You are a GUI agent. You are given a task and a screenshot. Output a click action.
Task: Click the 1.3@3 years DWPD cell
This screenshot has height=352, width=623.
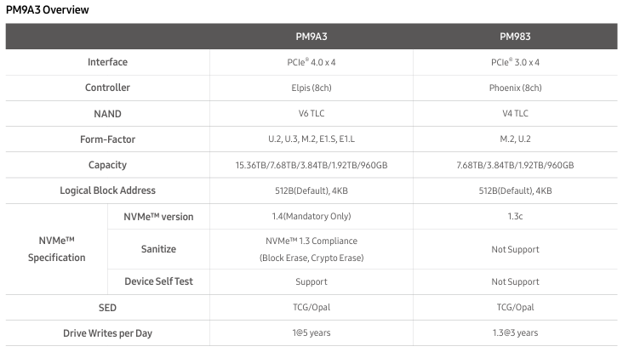[x=515, y=333]
